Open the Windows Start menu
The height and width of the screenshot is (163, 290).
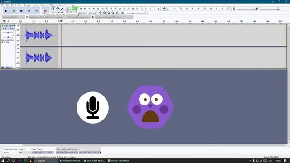(x=3, y=161)
